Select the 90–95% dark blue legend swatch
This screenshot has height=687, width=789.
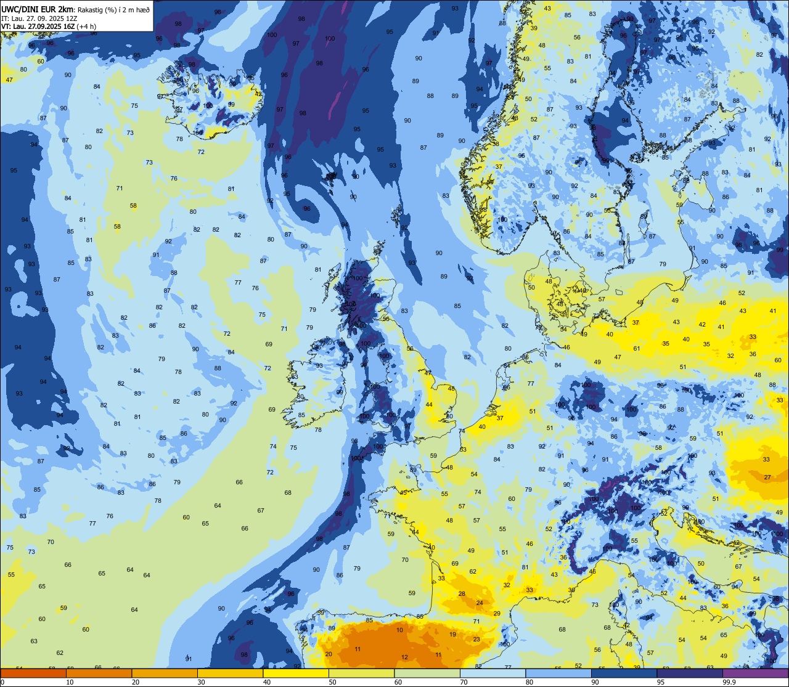tap(624, 673)
